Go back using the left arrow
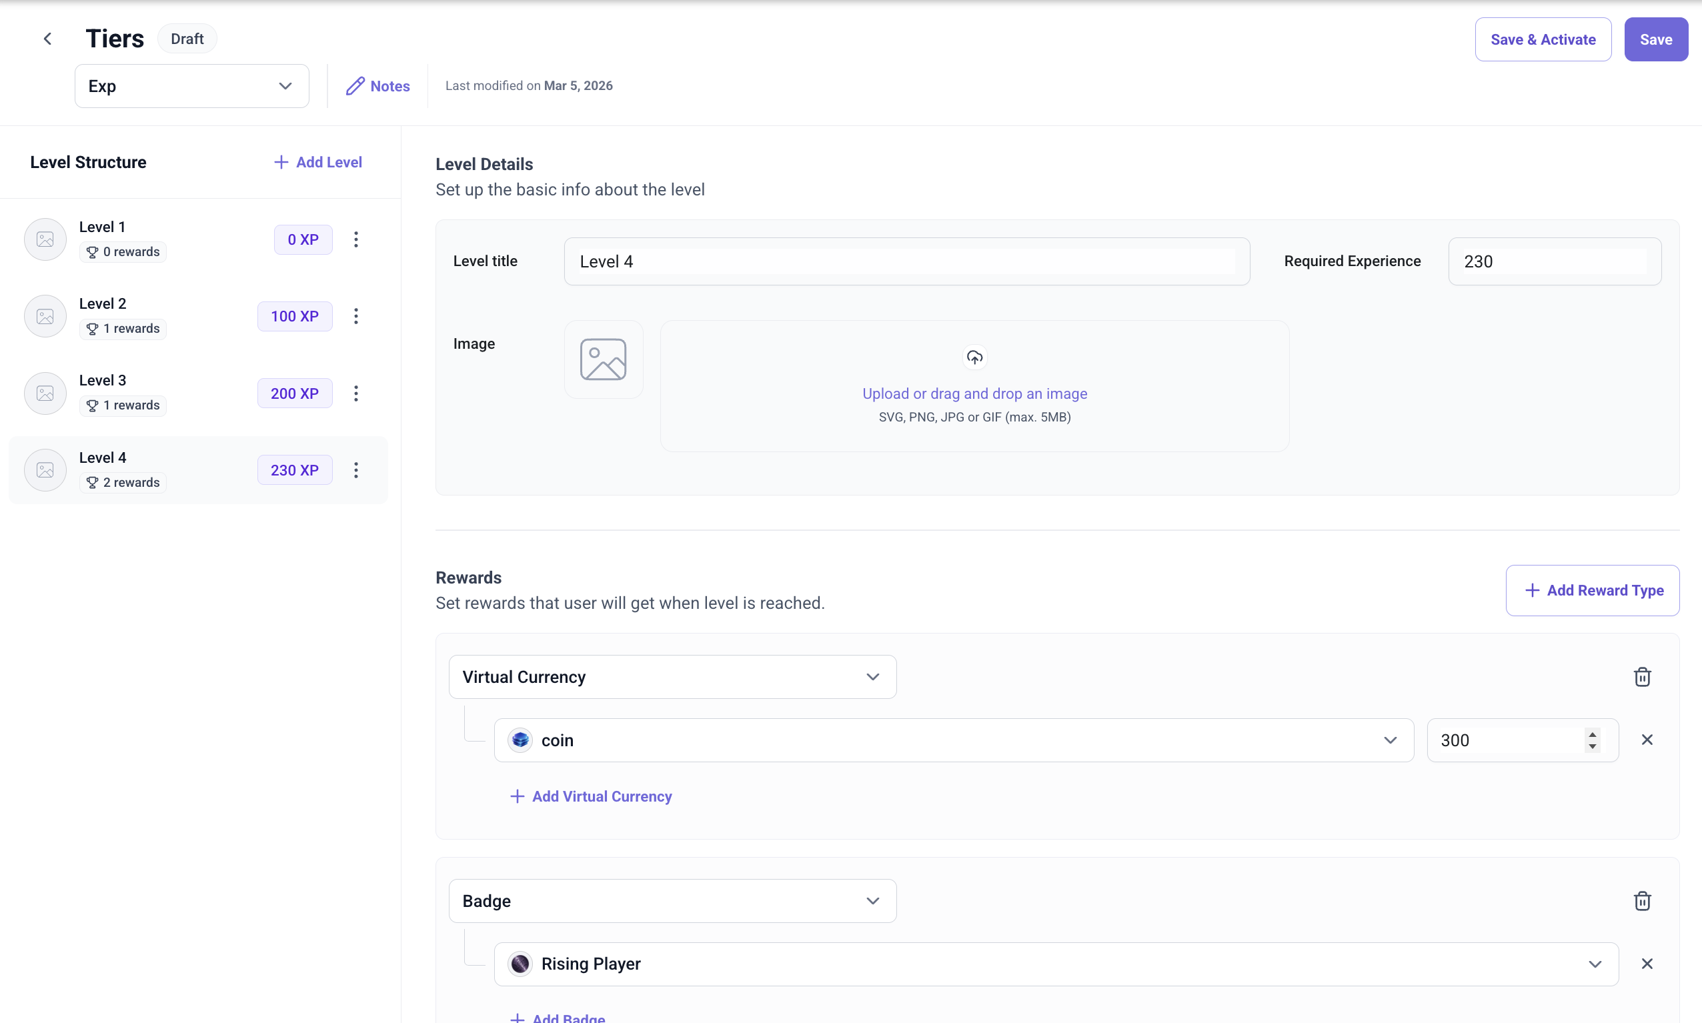This screenshot has height=1023, width=1702. point(47,39)
